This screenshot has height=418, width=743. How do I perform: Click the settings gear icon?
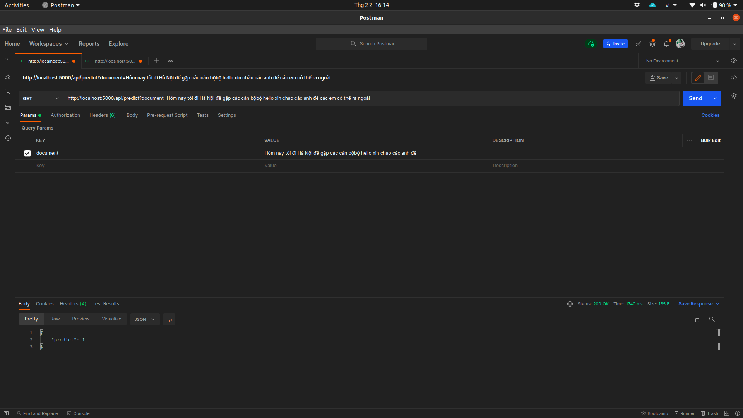[652, 44]
